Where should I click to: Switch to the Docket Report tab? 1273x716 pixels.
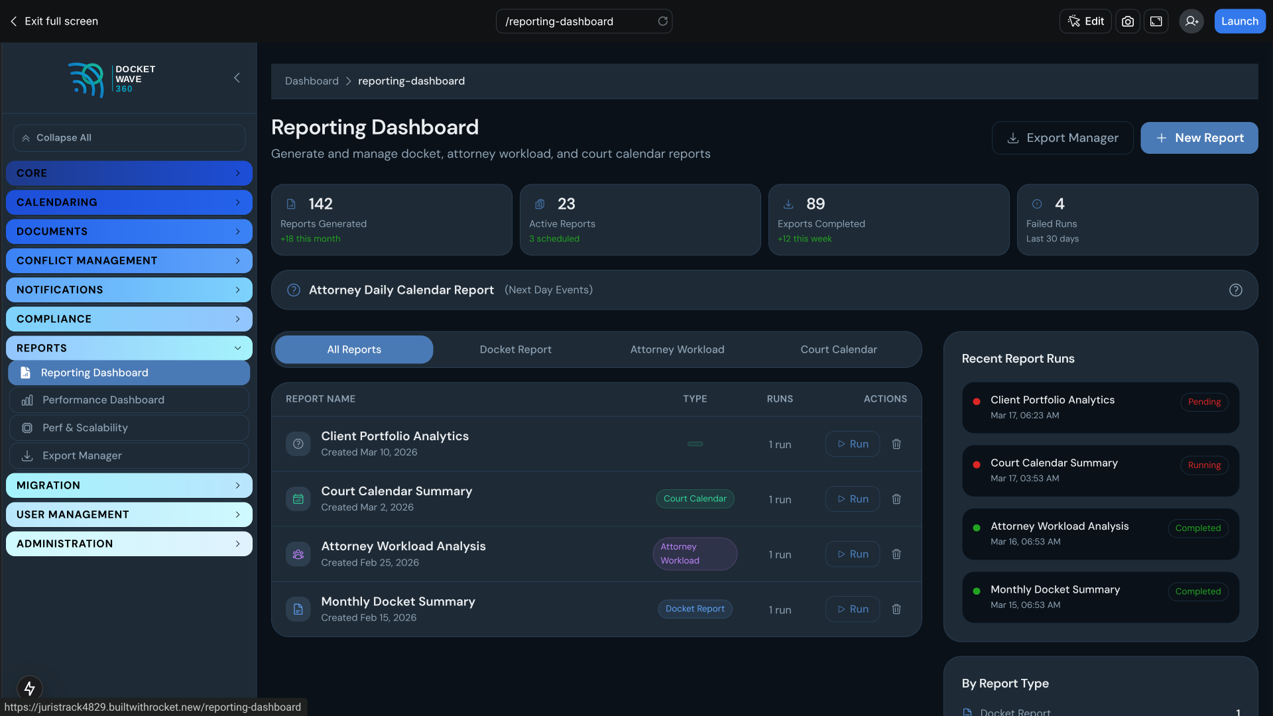515,349
